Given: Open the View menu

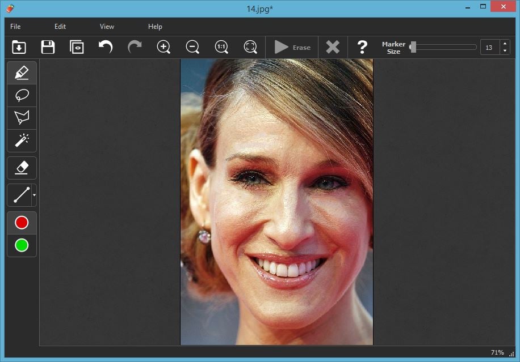Looking at the screenshot, I should 107,27.
